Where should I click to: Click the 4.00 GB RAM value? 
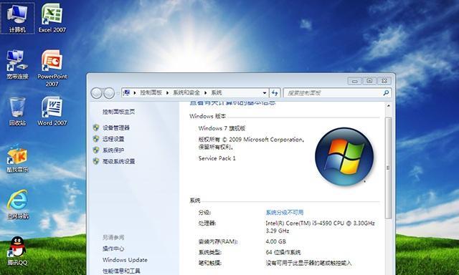(275, 241)
